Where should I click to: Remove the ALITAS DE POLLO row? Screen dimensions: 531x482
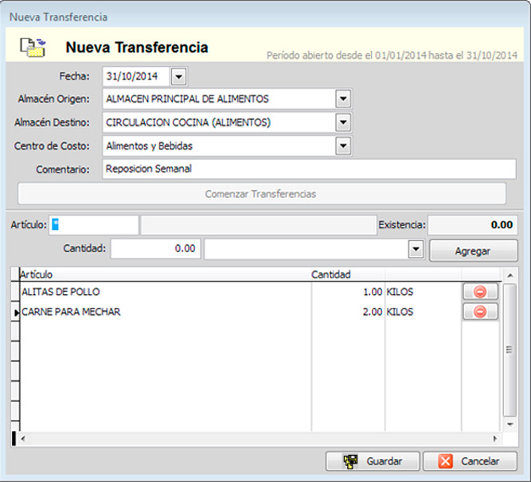(479, 292)
